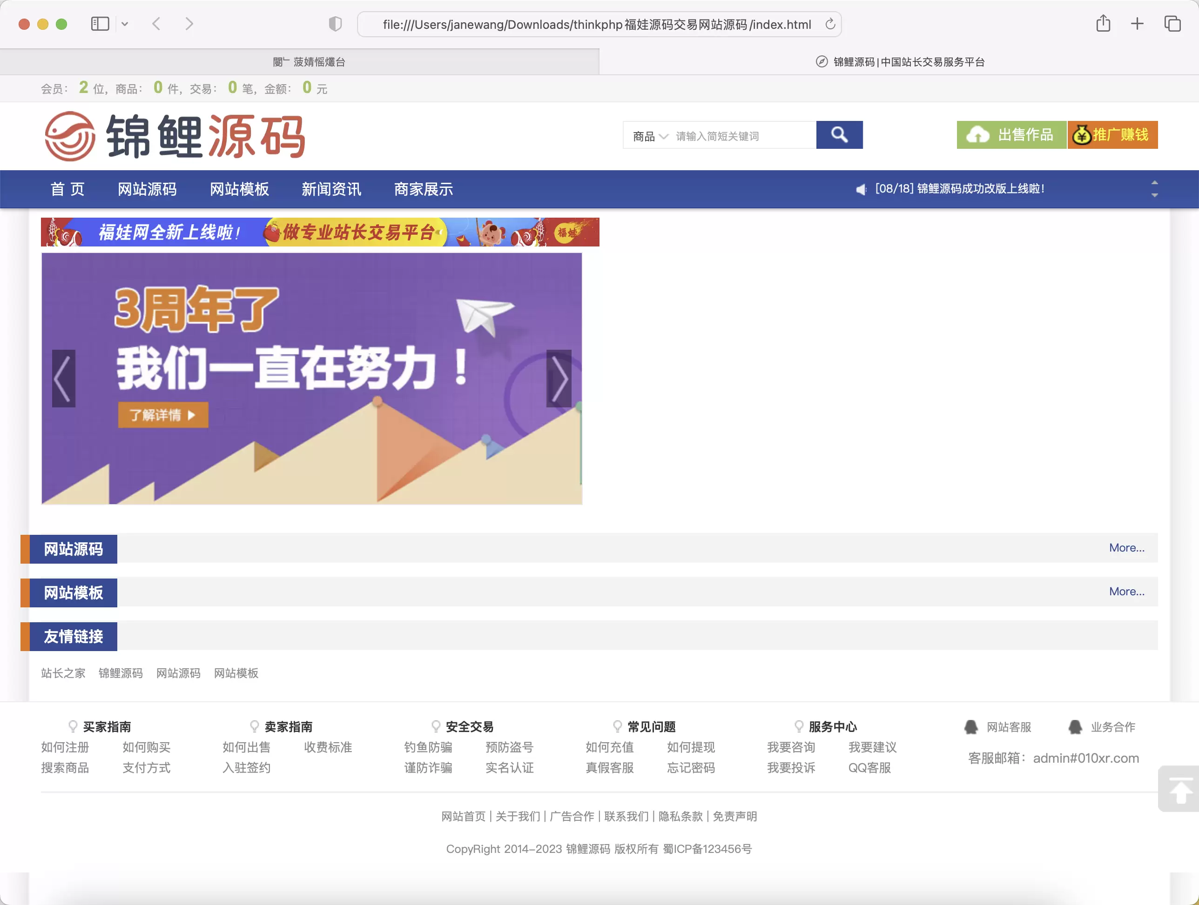This screenshot has height=905, width=1199.
Task: Open 免责声明 in the footer
Action: (x=734, y=816)
